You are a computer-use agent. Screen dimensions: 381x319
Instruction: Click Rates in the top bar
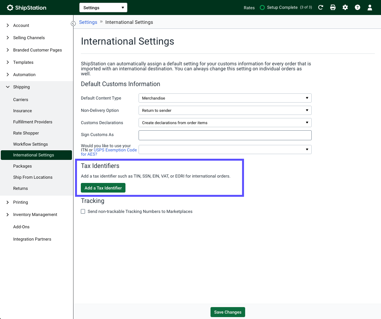point(249,8)
